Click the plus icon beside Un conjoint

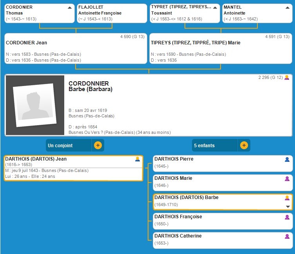tap(98, 145)
